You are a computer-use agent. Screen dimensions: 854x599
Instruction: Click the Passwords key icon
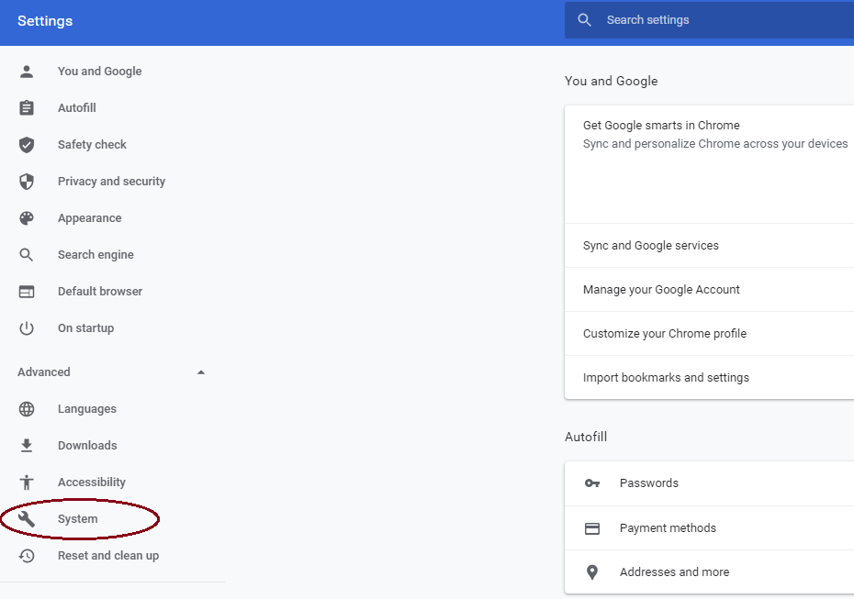pyautogui.click(x=592, y=483)
